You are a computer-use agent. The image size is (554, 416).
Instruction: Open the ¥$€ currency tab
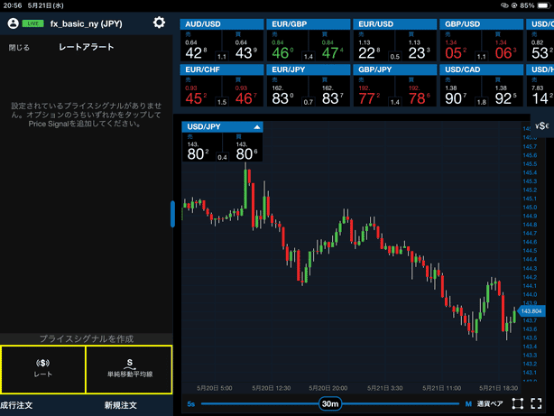pos(542,125)
